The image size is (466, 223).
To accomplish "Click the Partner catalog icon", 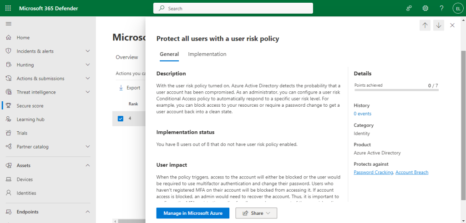I will [9, 147].
